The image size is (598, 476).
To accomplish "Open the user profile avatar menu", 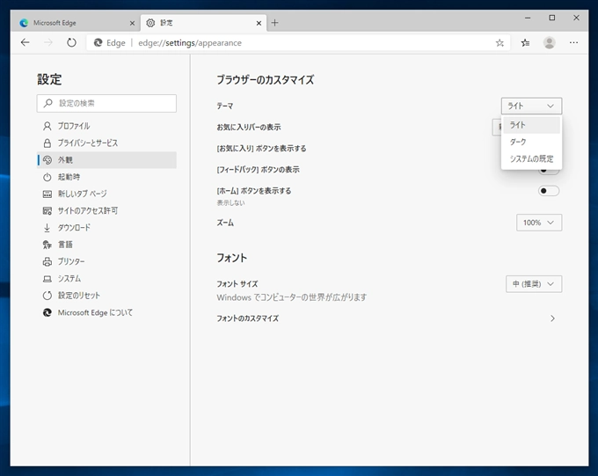I will [x=549, y=43].
